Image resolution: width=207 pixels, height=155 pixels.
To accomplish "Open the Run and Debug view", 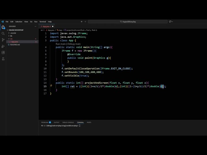I will point(3,46).
